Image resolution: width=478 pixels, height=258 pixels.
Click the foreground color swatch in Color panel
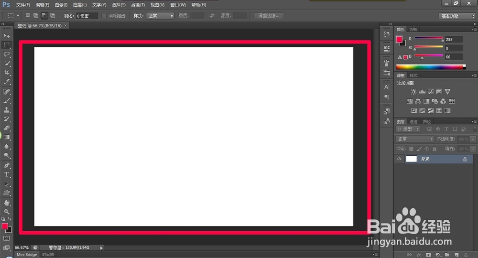[x=399, y=39]
